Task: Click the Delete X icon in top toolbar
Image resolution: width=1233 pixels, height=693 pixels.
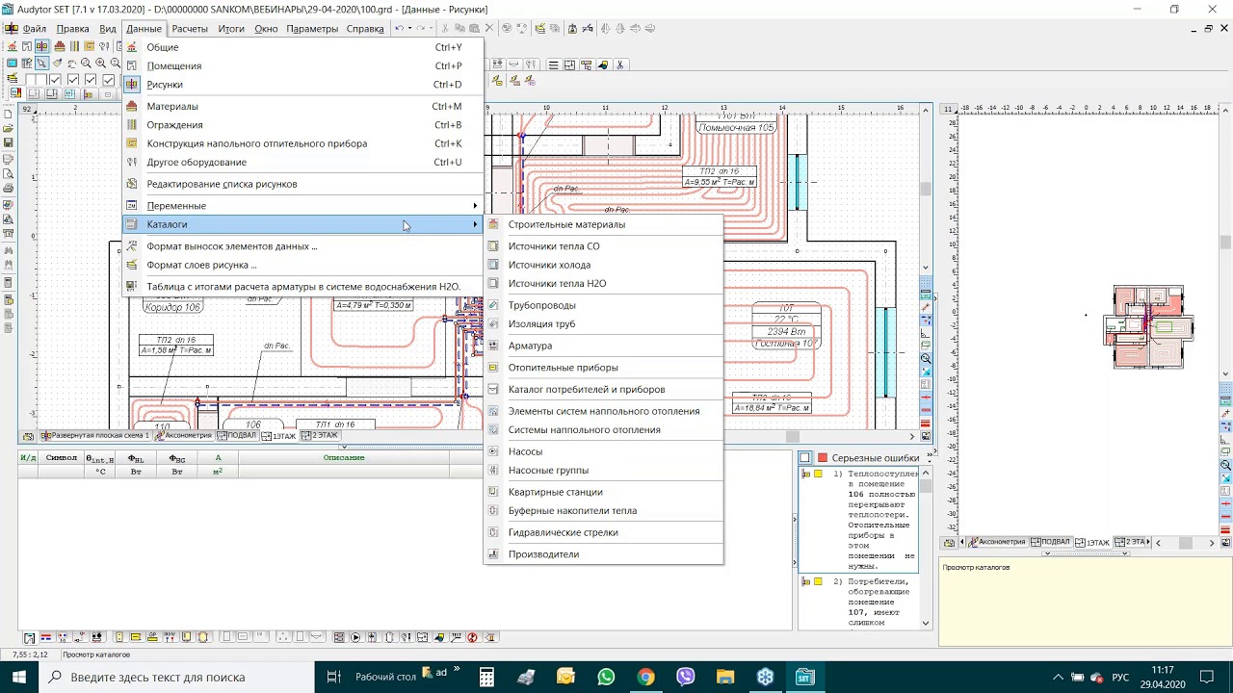Action: click(489, 28)
